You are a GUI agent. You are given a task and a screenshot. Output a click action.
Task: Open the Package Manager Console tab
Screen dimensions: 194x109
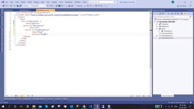(13, 99)
